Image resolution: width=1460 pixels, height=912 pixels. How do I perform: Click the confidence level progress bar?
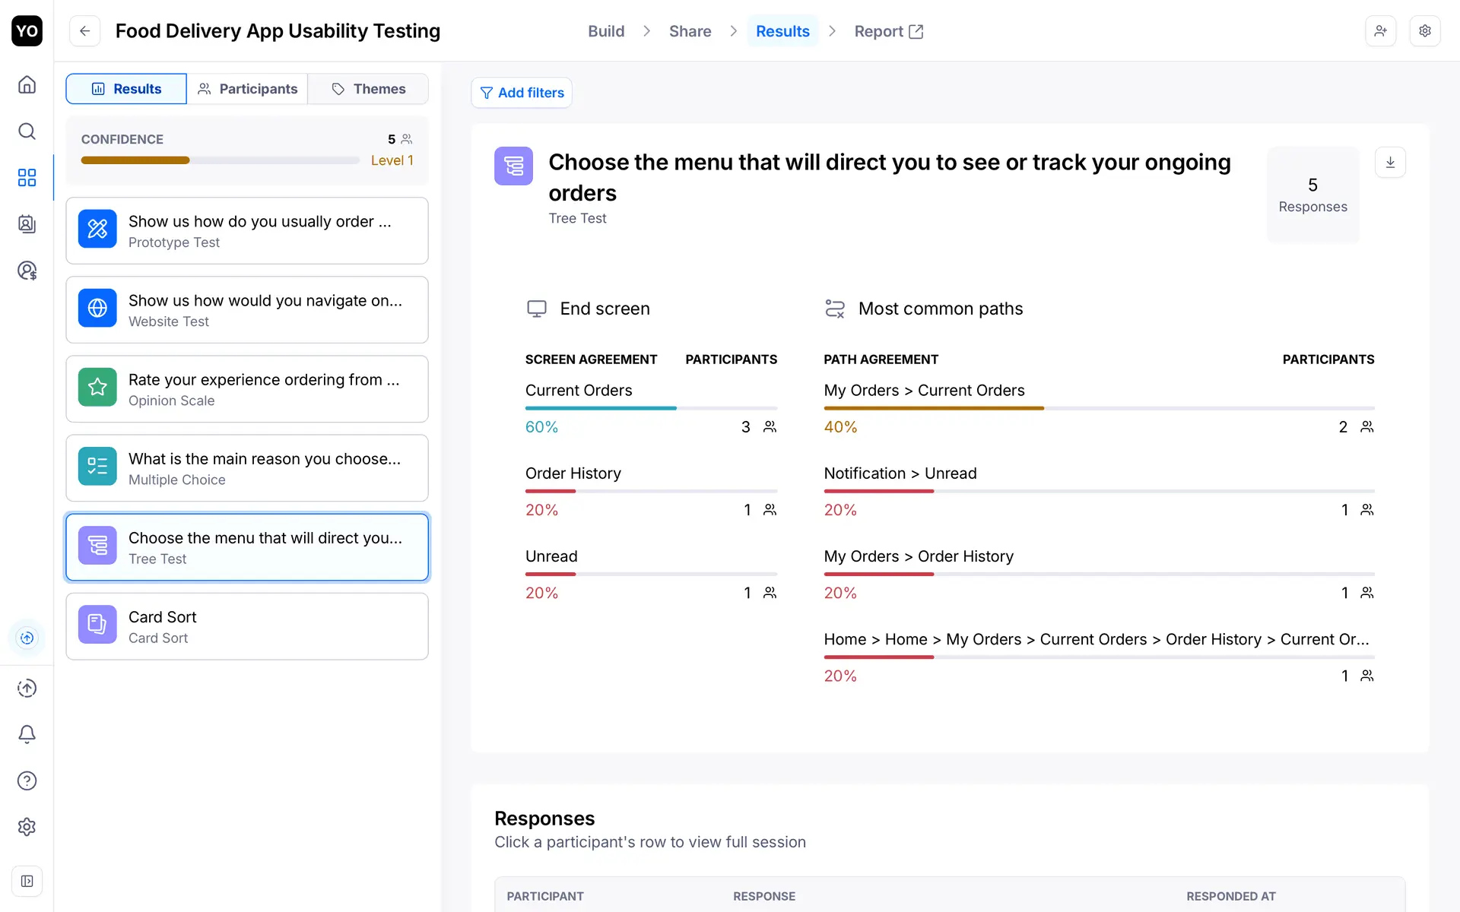tap(220, 160)
